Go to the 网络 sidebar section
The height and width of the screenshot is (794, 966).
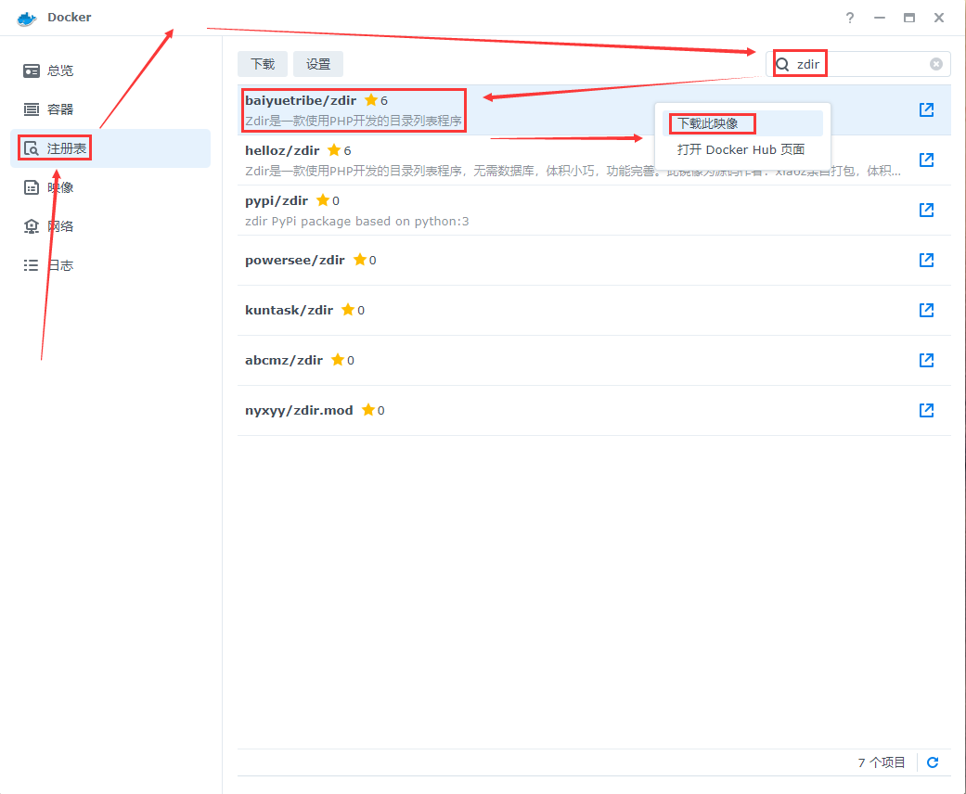pyautogui.click(x=60, y=226)
